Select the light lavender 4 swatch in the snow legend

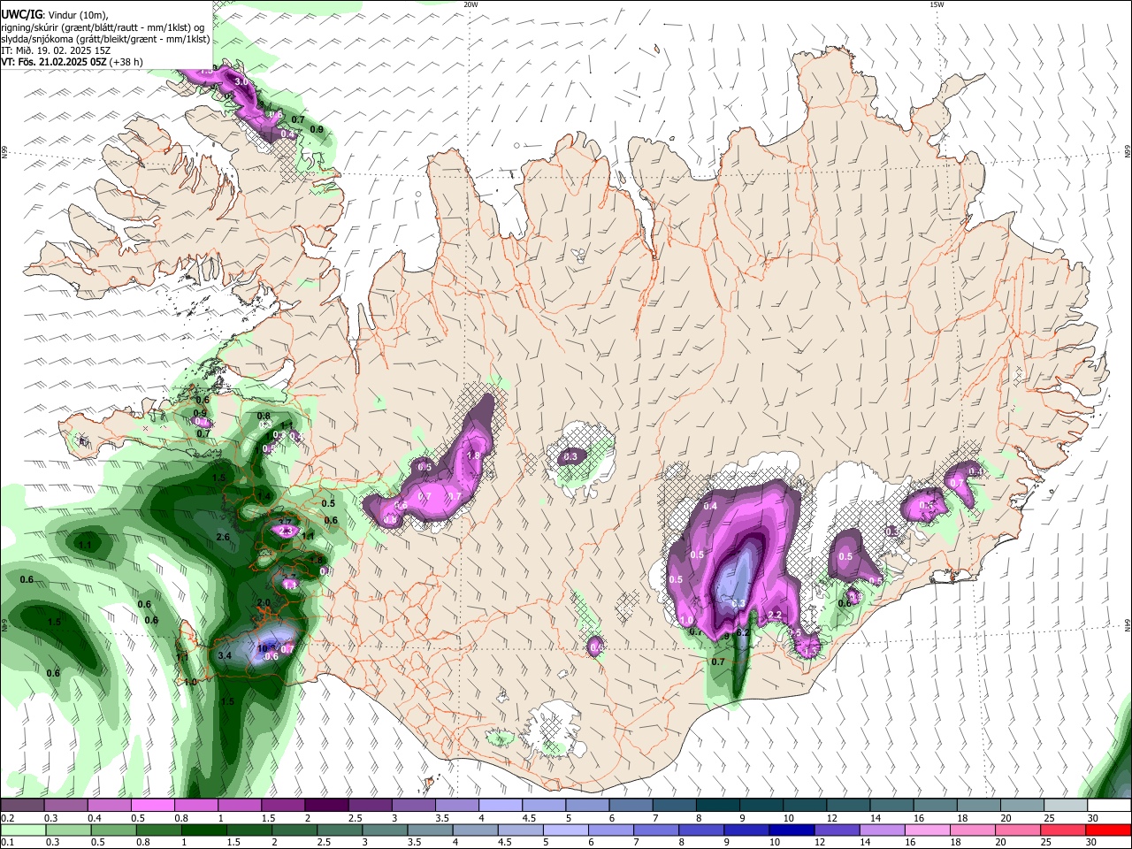click(x=501, y=806)
